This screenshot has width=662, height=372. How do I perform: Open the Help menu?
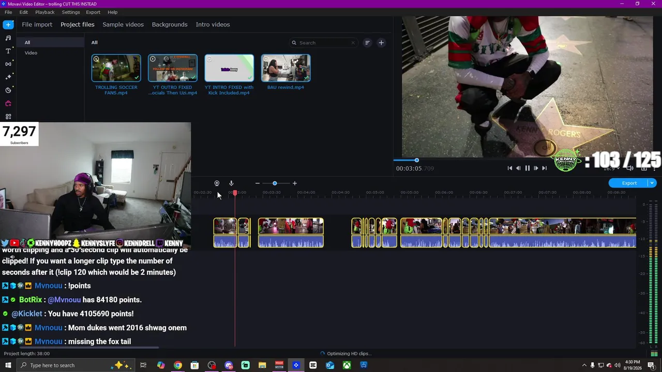[113, 12]
